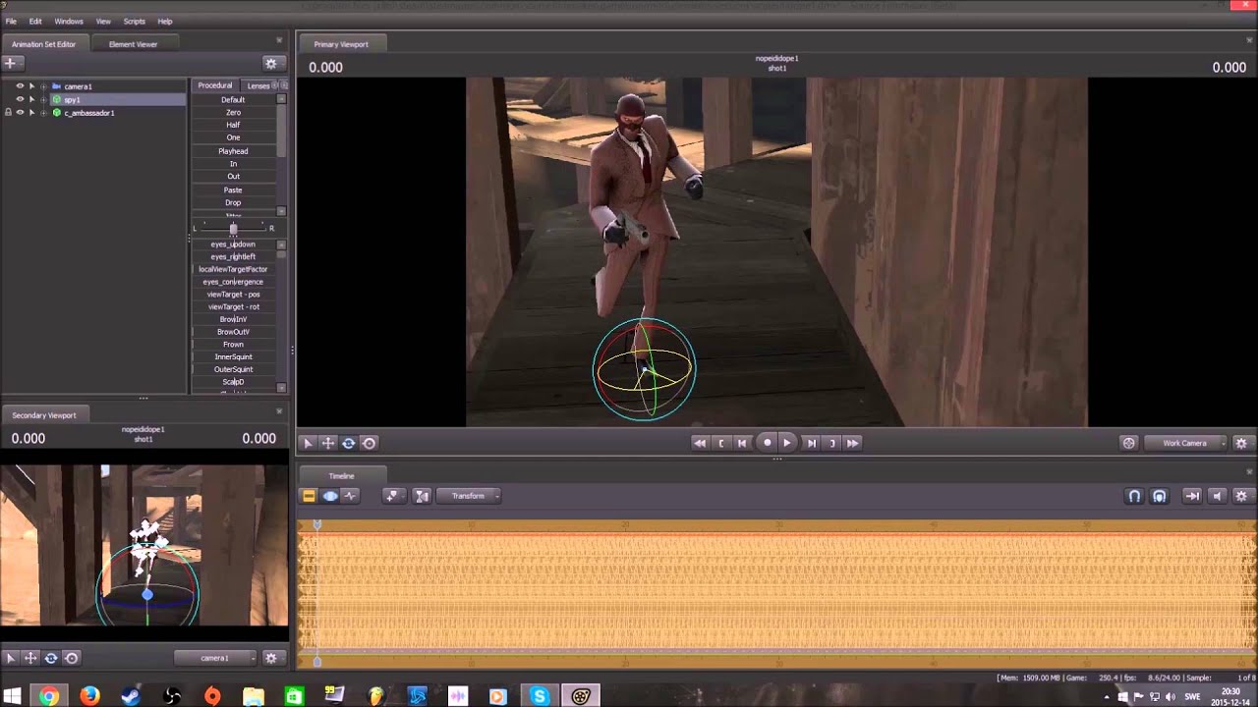The height and width of the screenshot is (707, 1258).
Task: Activate the screen manipulator tool in primary viewport
Action: pyautogui.click(x=370, y=443)
